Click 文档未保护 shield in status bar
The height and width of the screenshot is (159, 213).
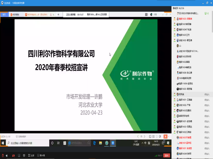tap(21, 136)
